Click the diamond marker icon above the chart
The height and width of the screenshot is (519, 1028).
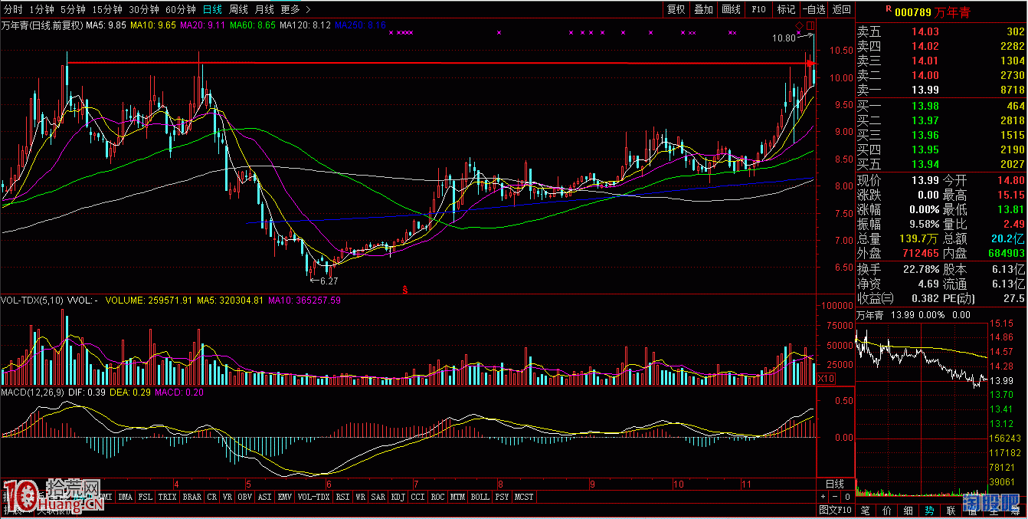(799, 27)
